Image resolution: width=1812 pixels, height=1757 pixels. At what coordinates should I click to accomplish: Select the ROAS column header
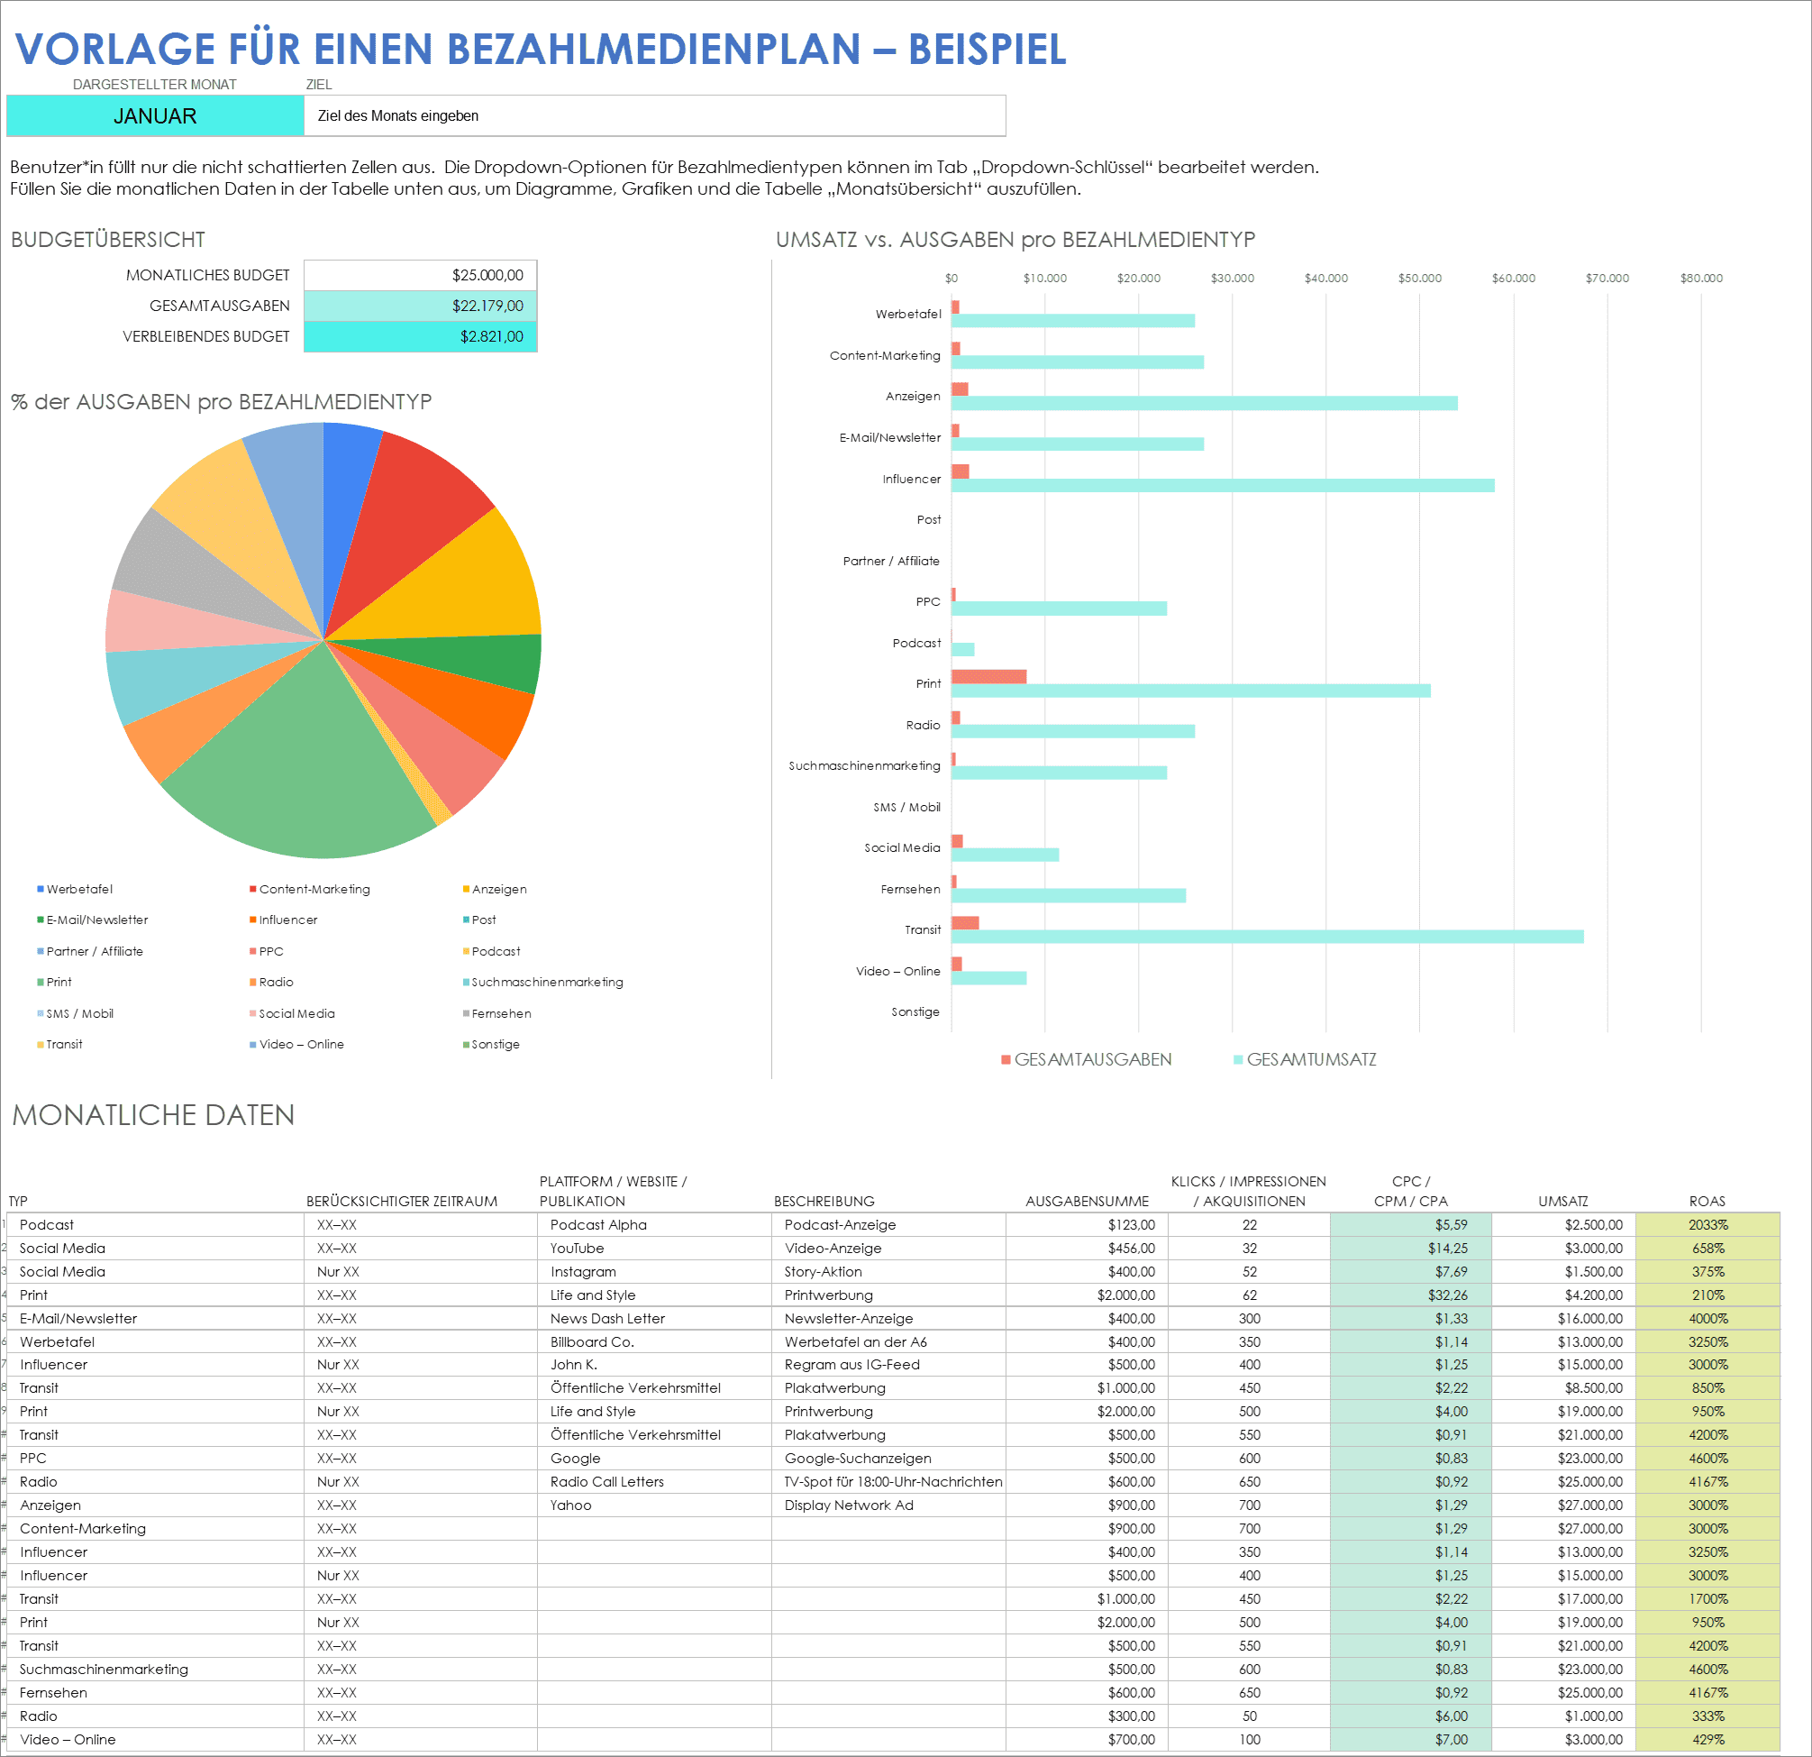point(1707,1202)
